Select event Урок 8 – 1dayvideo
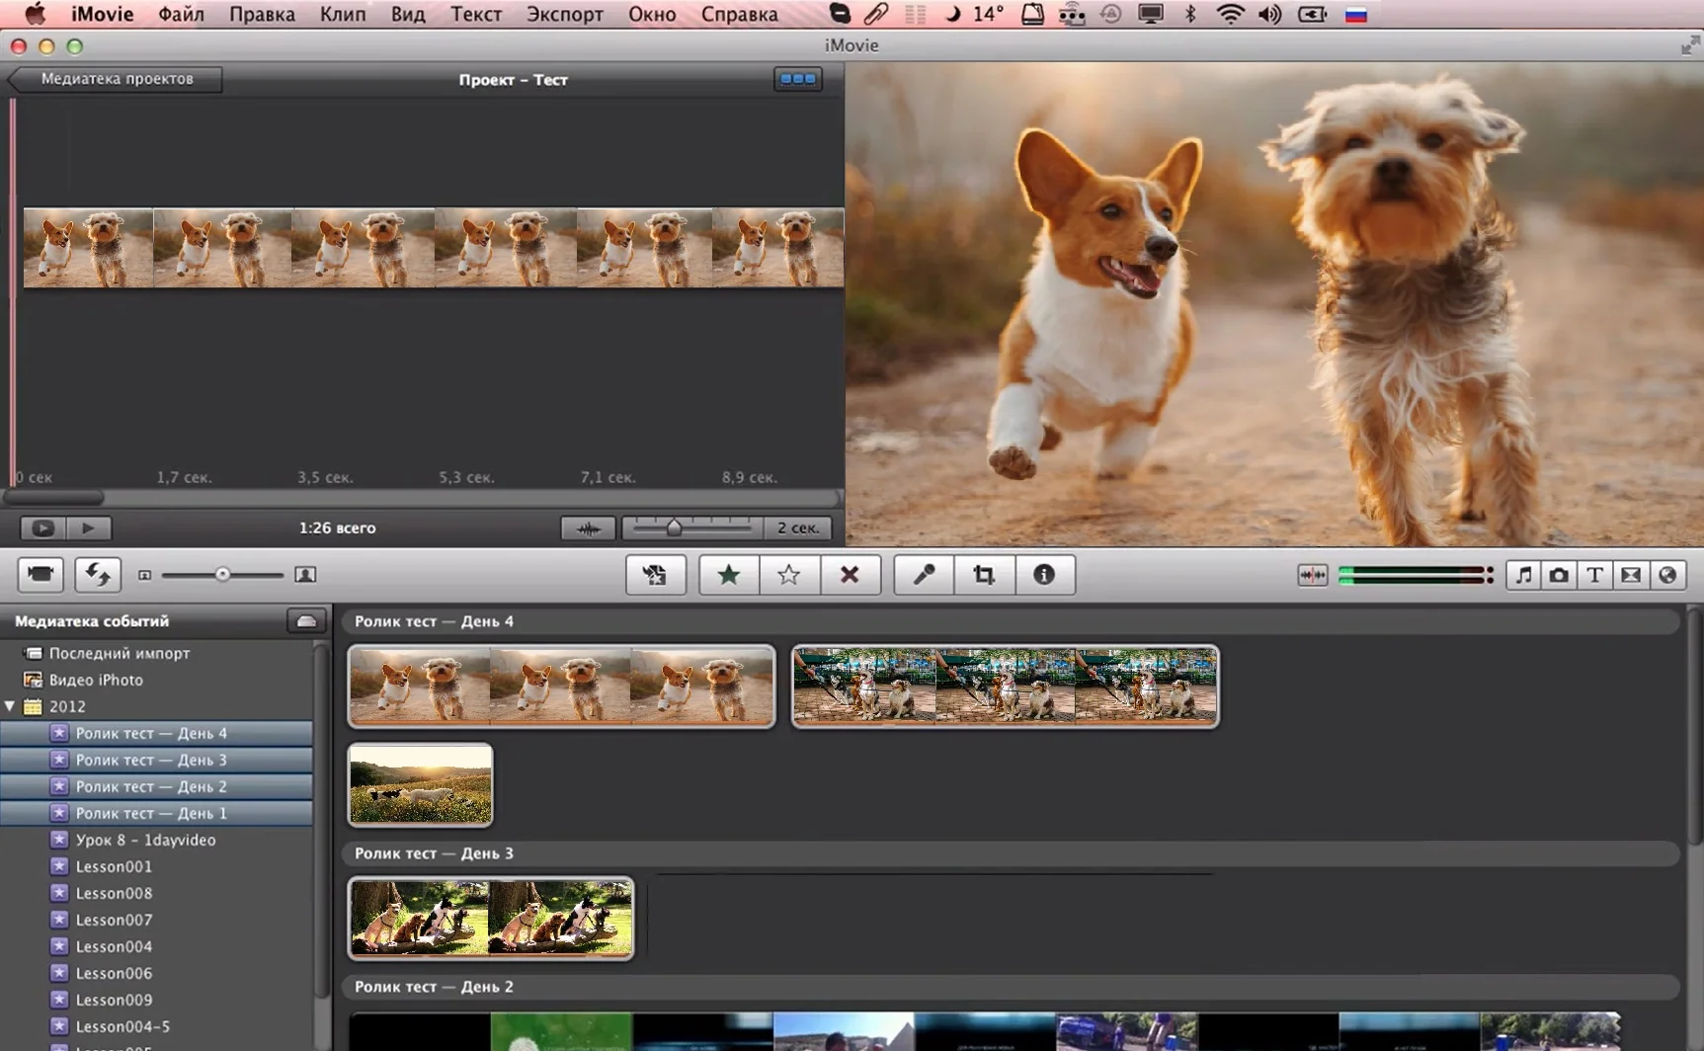Screen dimensions: 1704x1051 tap(145, 840)
